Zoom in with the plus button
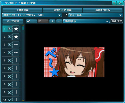 pyautogui.click(x=52, y=21)
